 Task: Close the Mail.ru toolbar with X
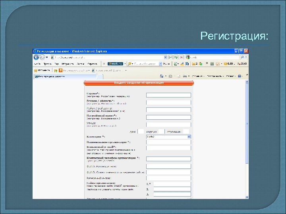point(104,64)
